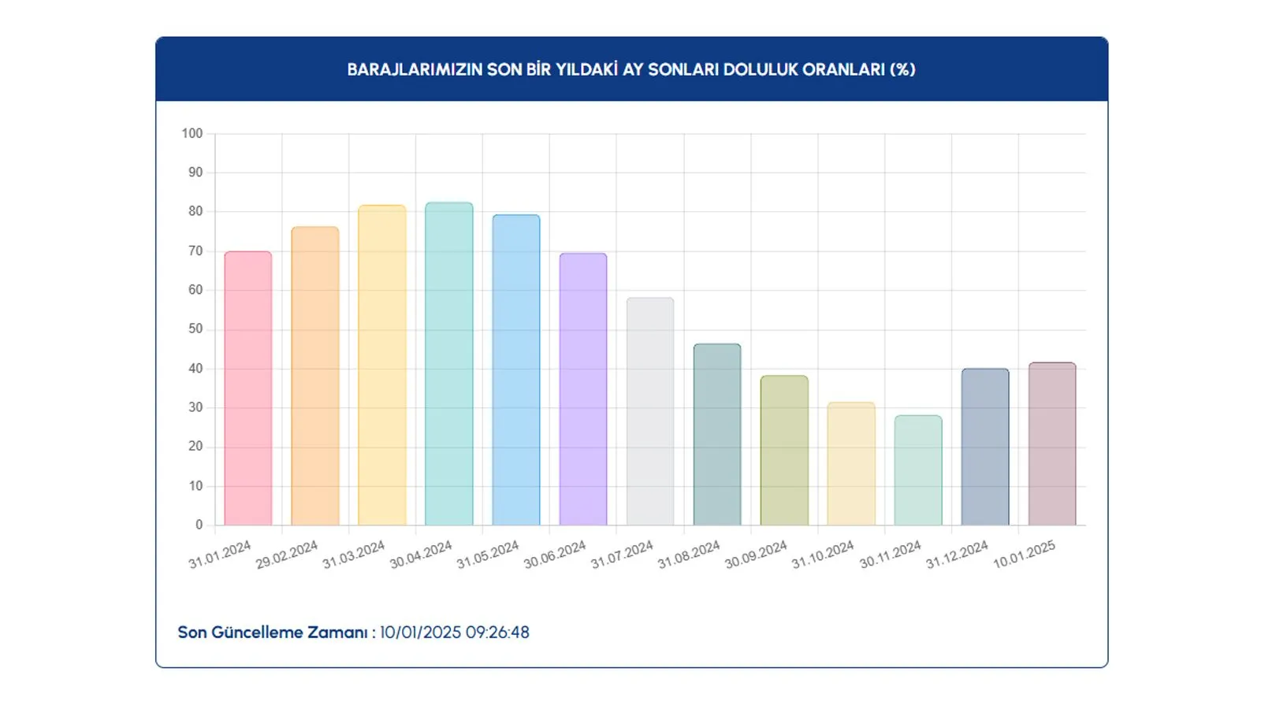
Task: Click y-axis value 80
Action: pos(195,212)
